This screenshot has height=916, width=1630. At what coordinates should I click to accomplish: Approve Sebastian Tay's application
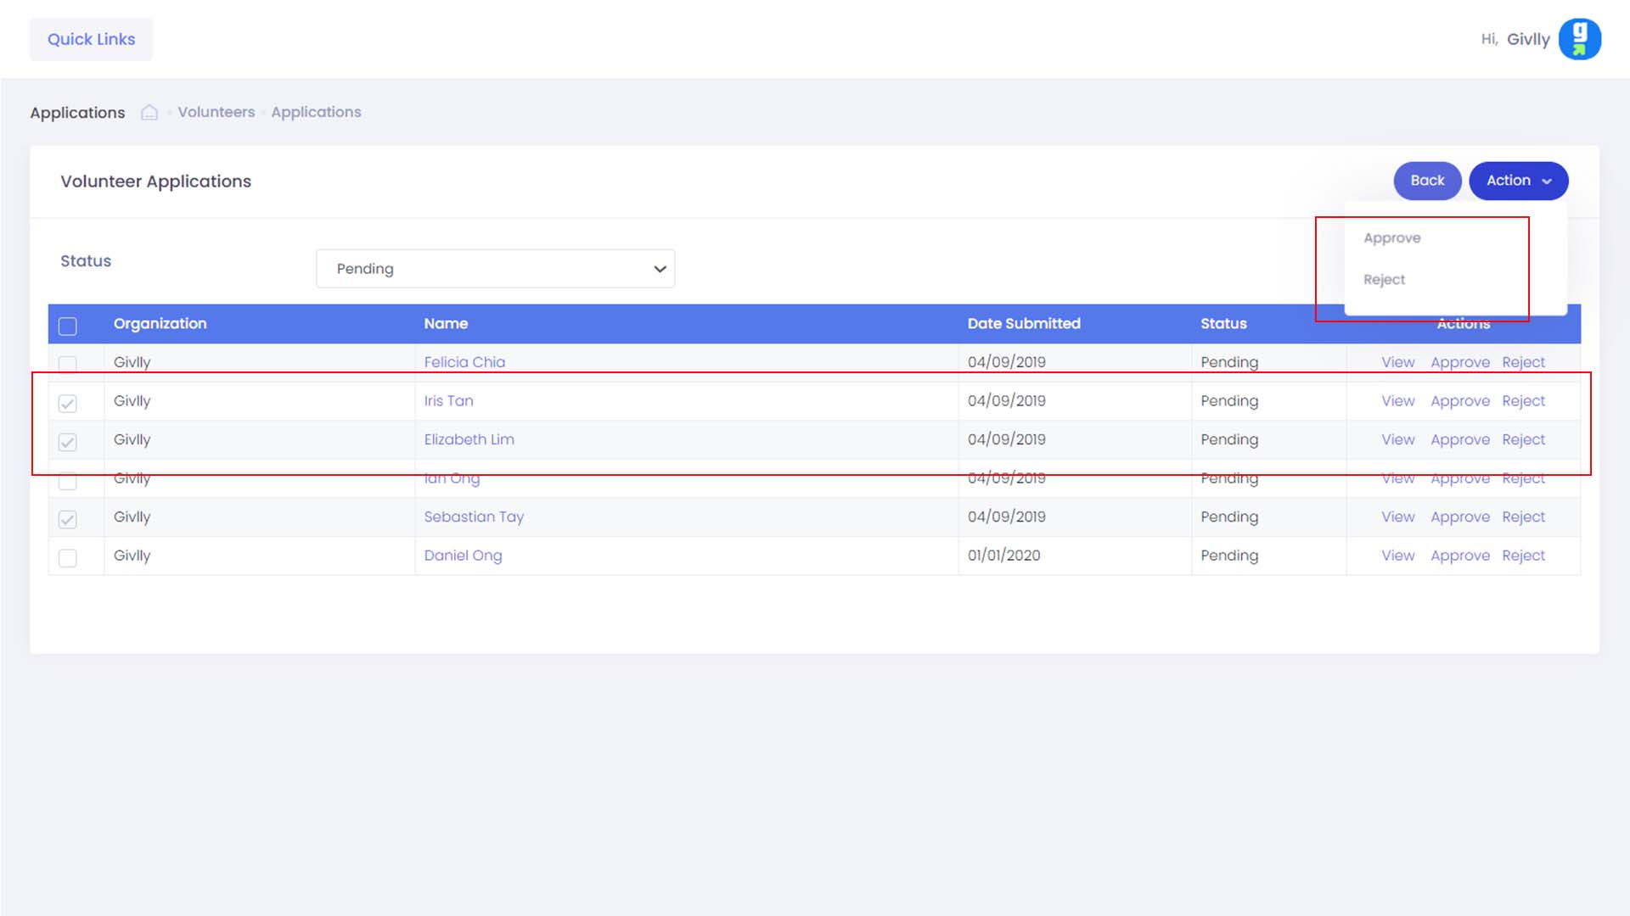point(1459,517)
